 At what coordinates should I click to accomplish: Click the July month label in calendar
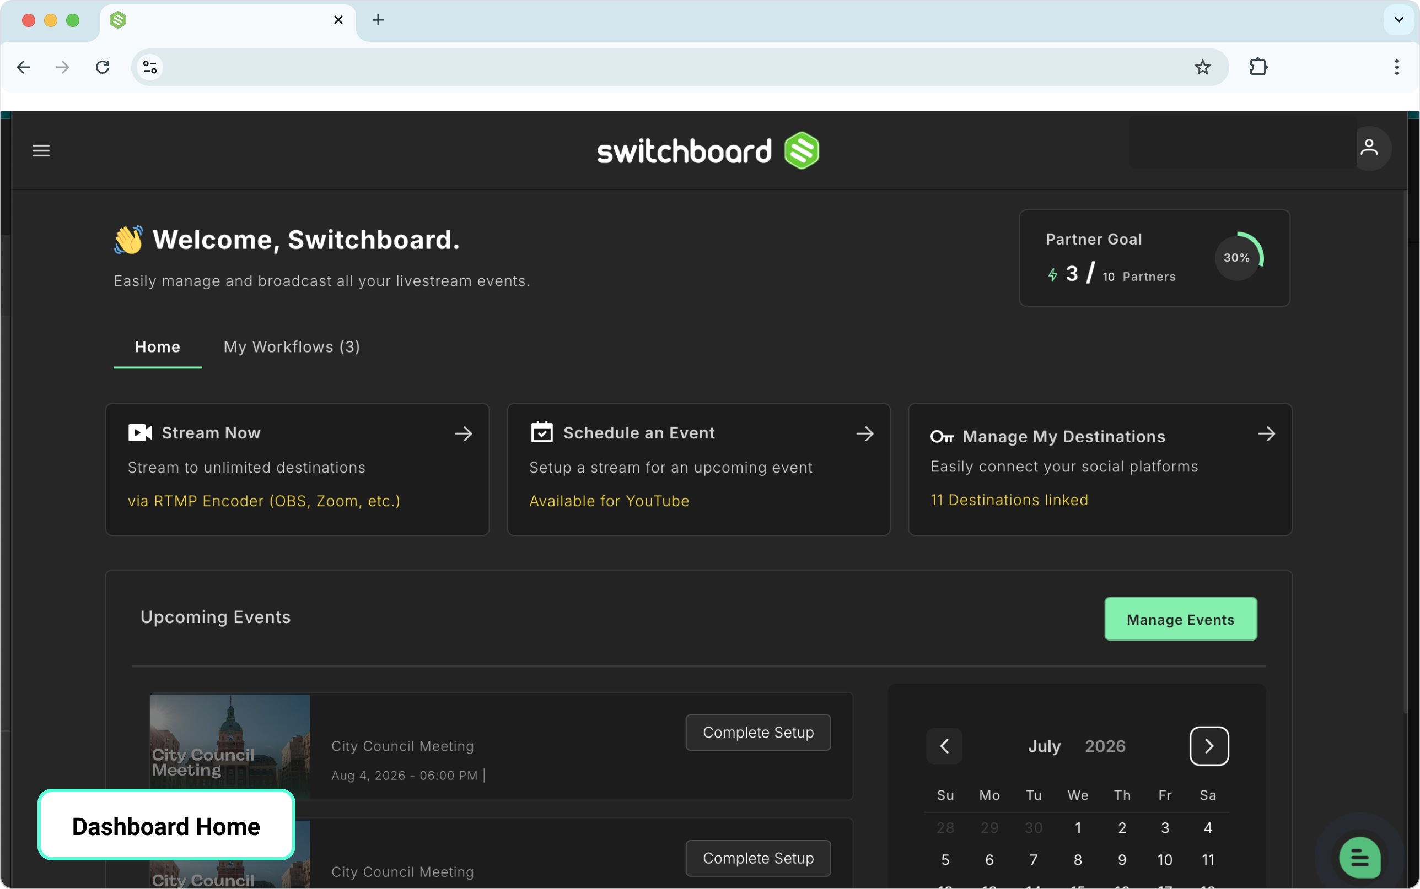click(x=1044, y=746)
